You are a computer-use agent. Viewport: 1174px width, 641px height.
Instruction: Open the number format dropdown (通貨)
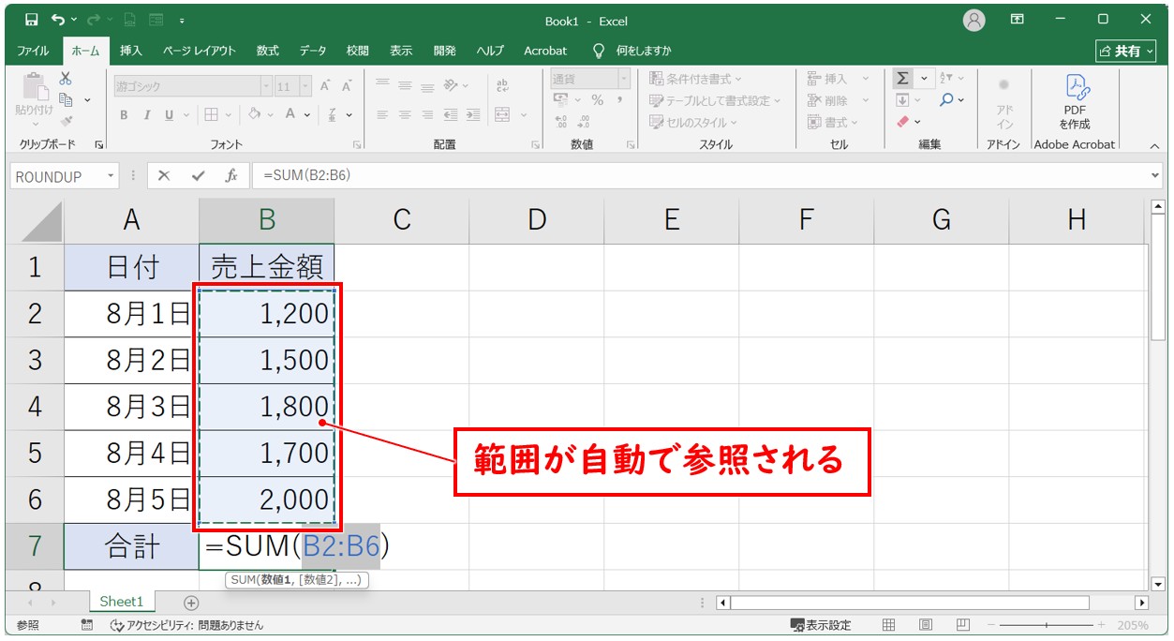623,79
